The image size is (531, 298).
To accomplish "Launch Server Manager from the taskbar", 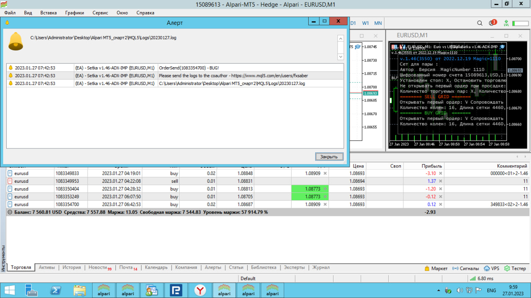I will coord(32,290).
